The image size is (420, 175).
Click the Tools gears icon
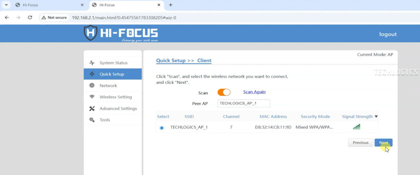coord(92,120)
